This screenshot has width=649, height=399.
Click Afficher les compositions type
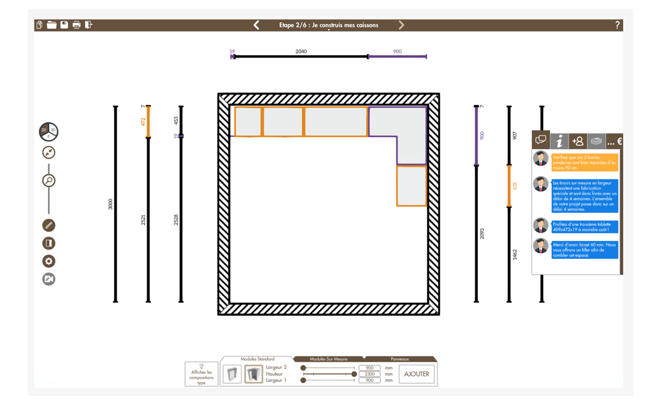(201, 373)
